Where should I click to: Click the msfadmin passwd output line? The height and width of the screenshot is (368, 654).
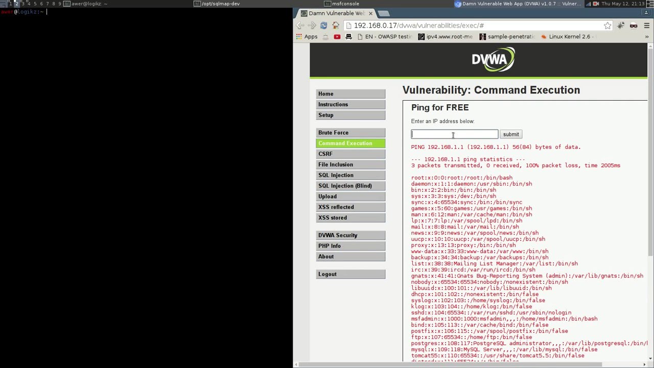coord(504,319)
